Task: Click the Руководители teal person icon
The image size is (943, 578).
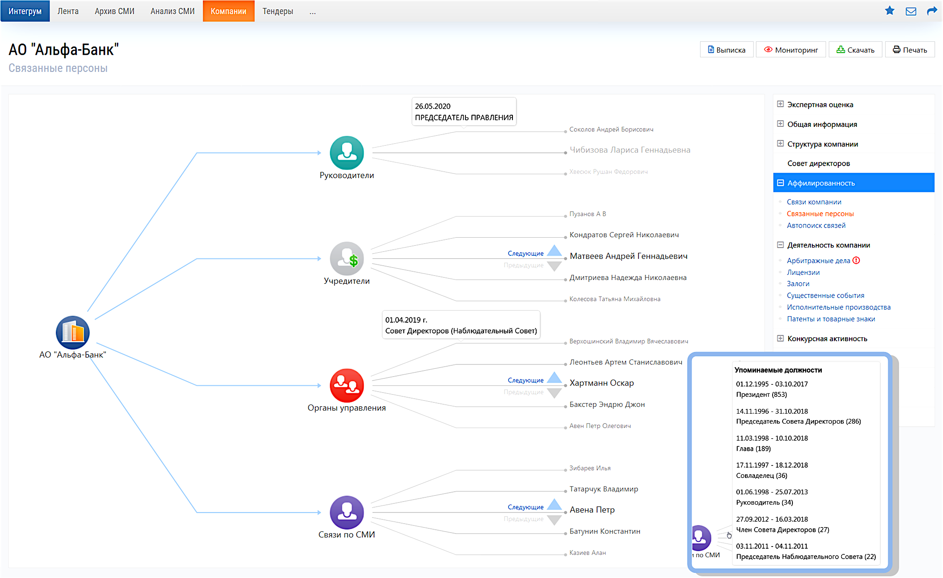Action: click(x=346, y=153)
